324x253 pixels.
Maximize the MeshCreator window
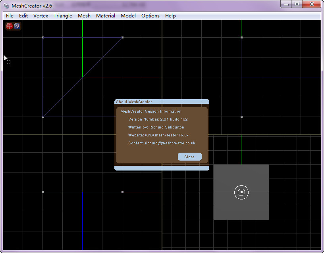point(297,4)
